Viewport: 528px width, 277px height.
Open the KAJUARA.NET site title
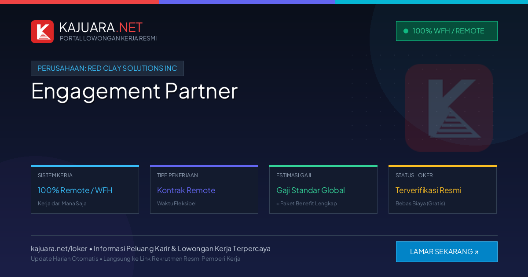coord(101,27)
